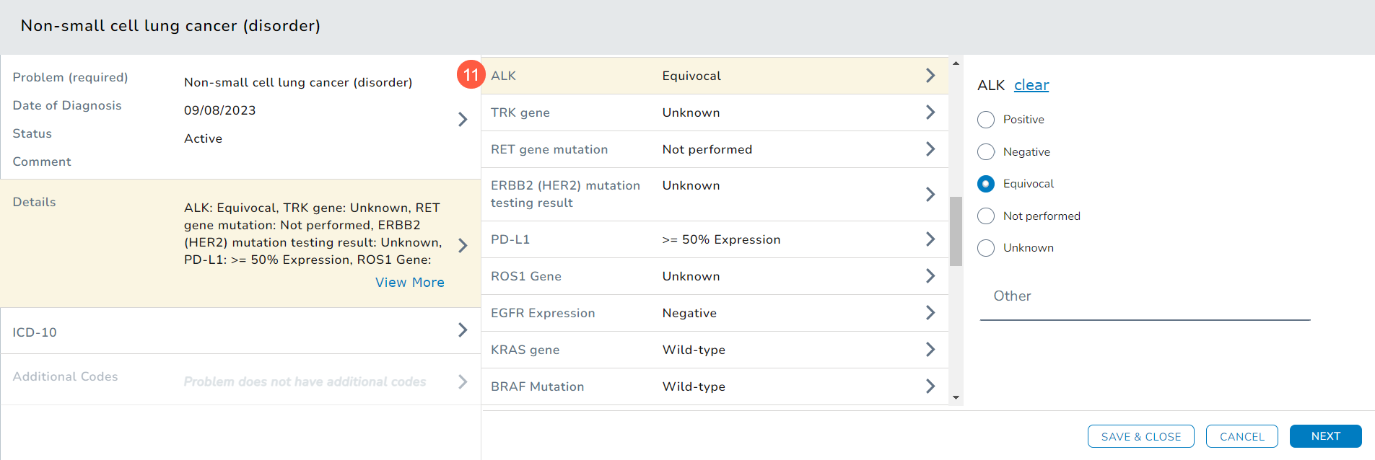The width and height of the screenshot is (1375, 460).
Task: Click the KRAS gene row arrow
Action: (x=930, y=350)
